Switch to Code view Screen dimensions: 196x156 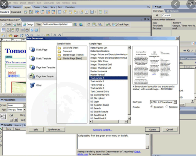(x=6, y=24)
